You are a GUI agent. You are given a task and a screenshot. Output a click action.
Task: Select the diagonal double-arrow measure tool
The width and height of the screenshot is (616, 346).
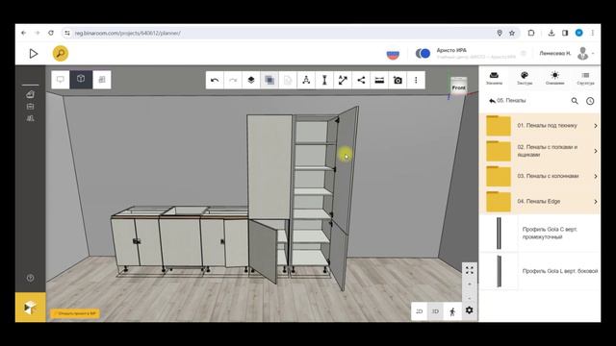[343, 81]
